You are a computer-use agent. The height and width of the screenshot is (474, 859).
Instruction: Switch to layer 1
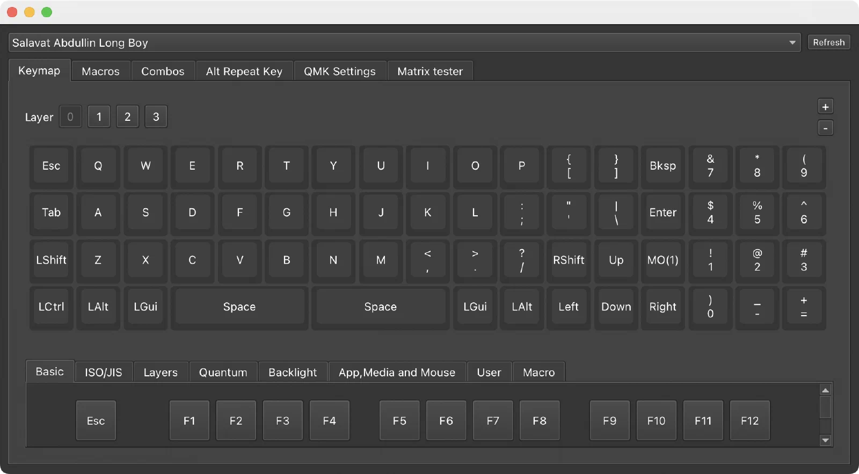[99, 116]
